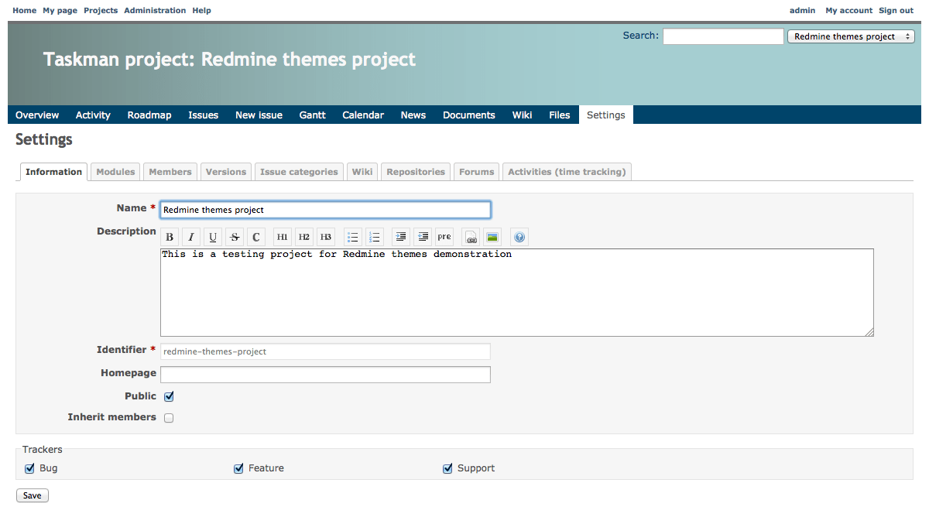Open the Projects link in top bar

pyautogui.click(x=101, y=11)
